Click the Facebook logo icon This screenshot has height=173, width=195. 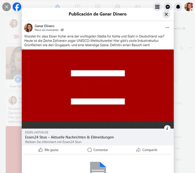tap(17, 7)
